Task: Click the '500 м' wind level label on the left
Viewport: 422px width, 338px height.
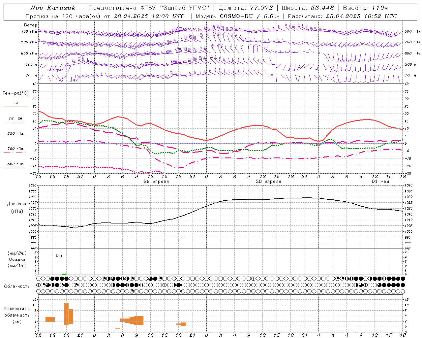Action: pos(31,64)
